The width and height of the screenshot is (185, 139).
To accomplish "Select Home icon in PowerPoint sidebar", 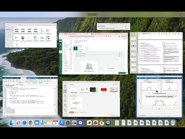I will point(65,91).
